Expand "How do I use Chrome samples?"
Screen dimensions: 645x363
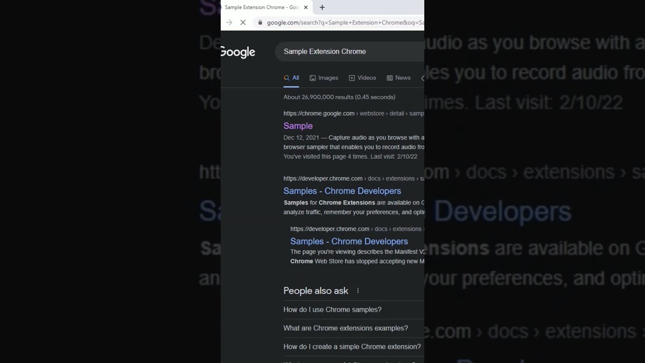point(354,310)
